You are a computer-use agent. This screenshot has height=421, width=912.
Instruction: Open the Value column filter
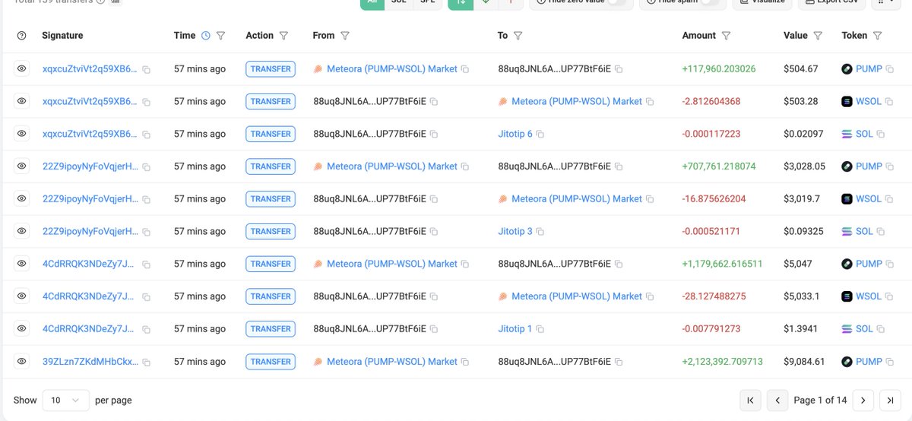tap(818, 36)
